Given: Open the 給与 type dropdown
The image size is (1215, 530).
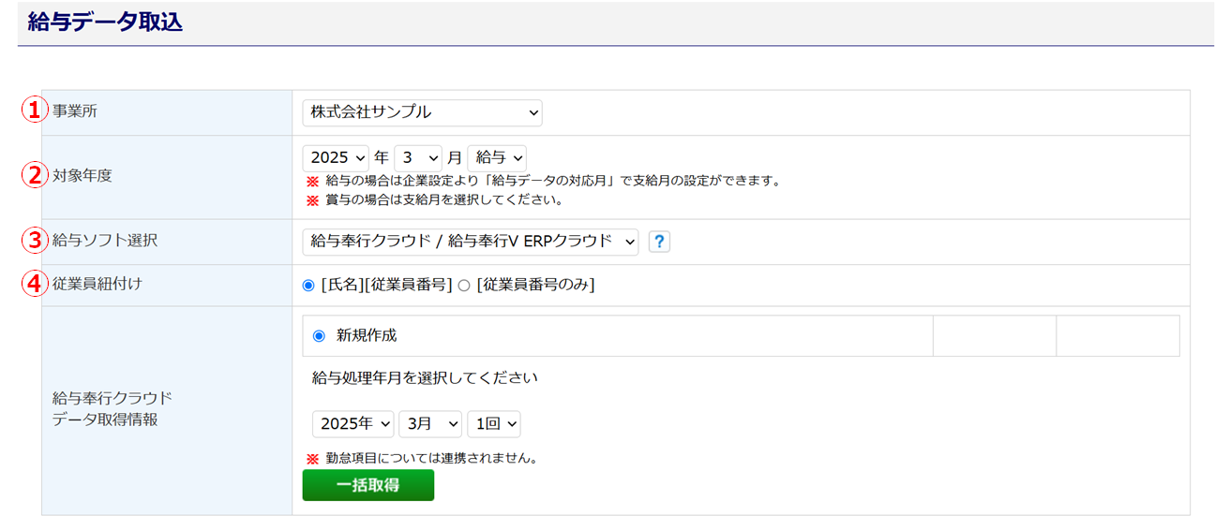Looking at the screenshot, I should click(497, 158).
